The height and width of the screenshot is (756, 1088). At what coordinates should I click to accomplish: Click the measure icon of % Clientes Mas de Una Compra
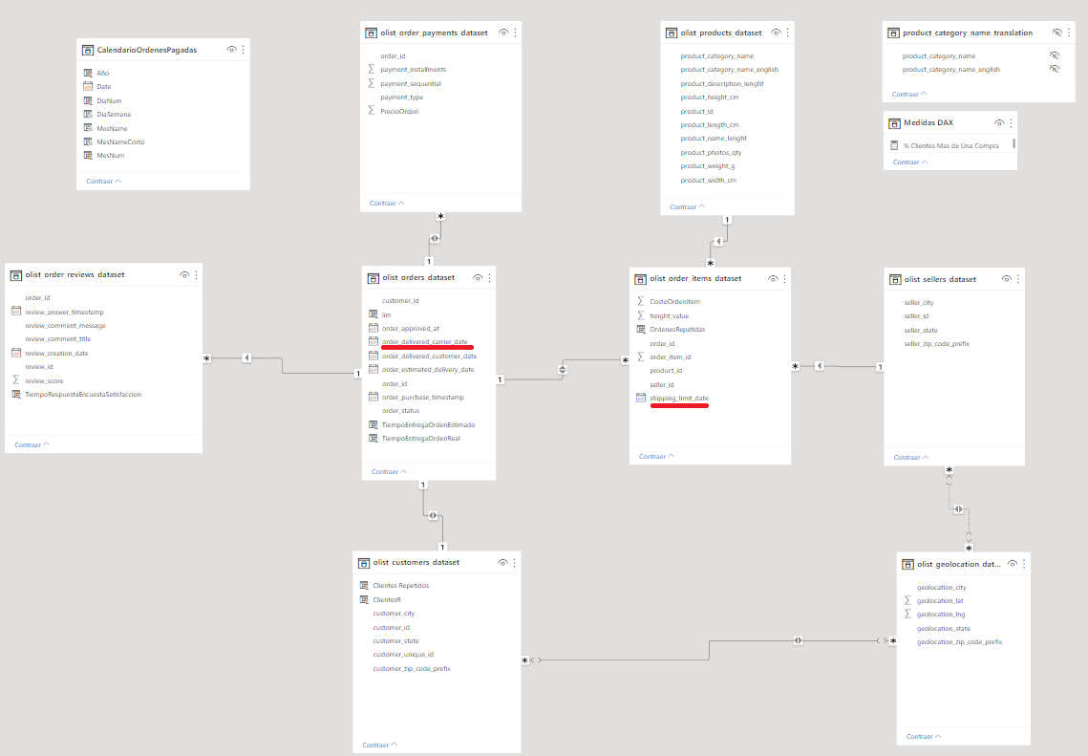tap(894, 145)
